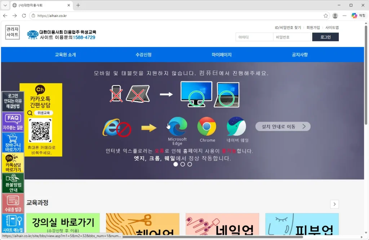The image size is (369, 240).
Task: Open the tab actions dropdown arrow
Action: [x=5, y=5]
